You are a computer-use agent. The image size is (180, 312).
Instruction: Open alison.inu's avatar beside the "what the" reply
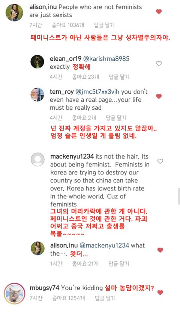pos(37,248)
